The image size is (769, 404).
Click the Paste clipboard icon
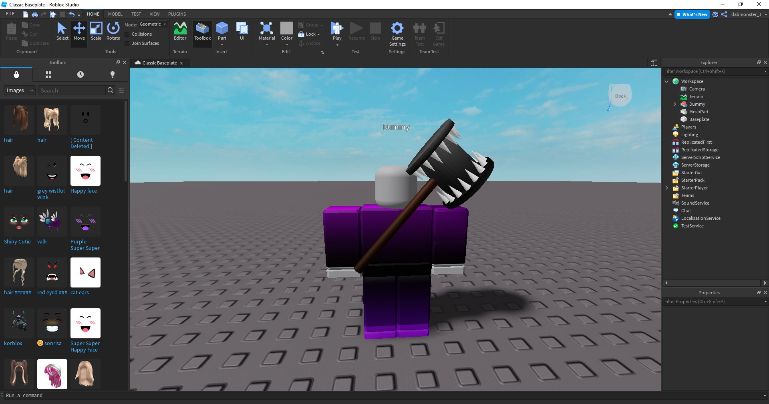coord(12,28)
